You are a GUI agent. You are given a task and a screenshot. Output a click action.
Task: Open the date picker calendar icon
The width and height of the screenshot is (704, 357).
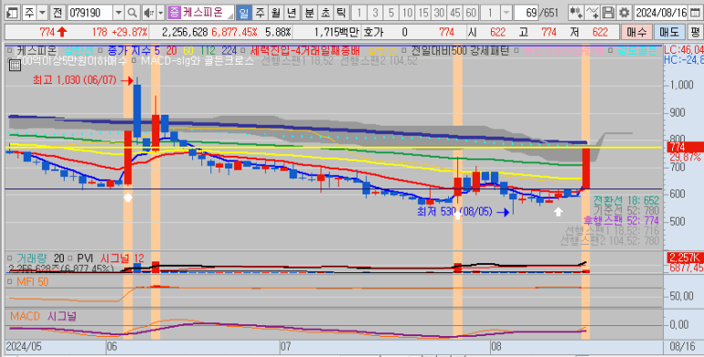click(696, 13)
